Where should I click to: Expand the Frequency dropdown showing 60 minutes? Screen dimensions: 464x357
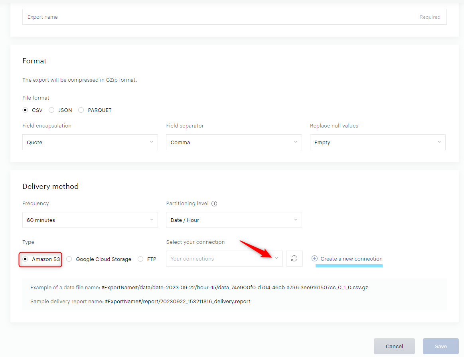(90, 220)
